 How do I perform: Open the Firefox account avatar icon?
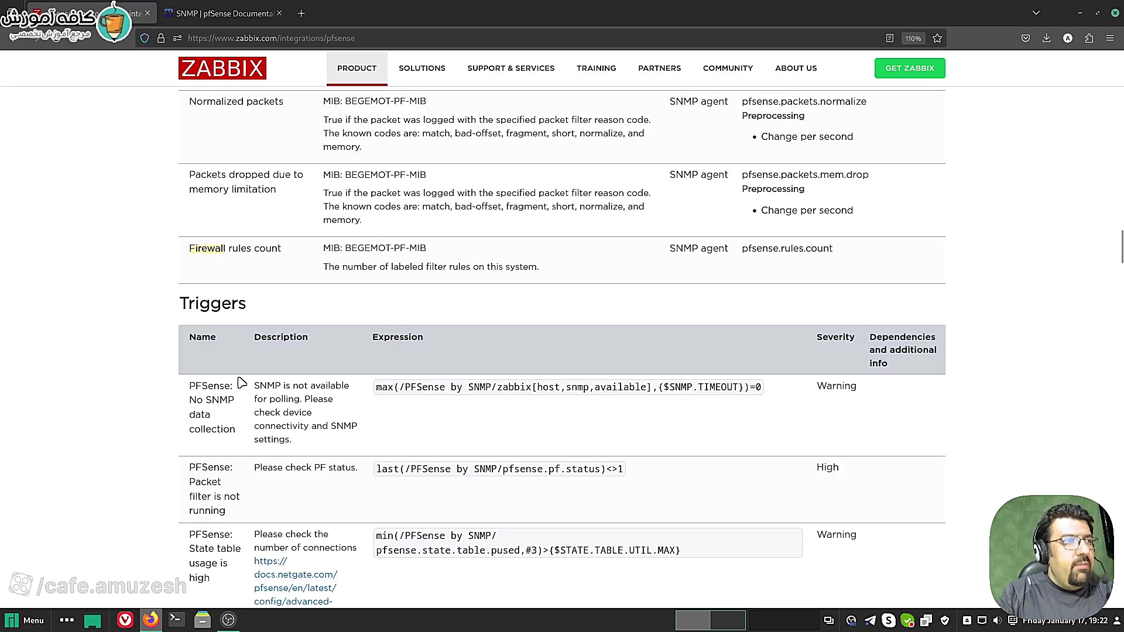(x=1068, y=38)
